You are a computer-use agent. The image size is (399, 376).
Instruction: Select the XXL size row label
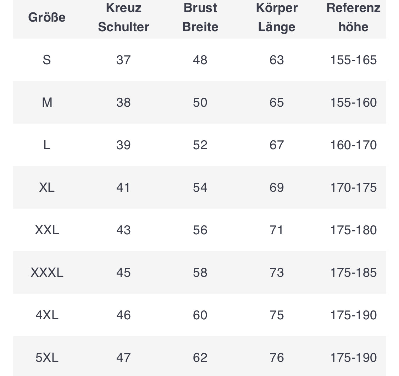click(x=47, y=230)
